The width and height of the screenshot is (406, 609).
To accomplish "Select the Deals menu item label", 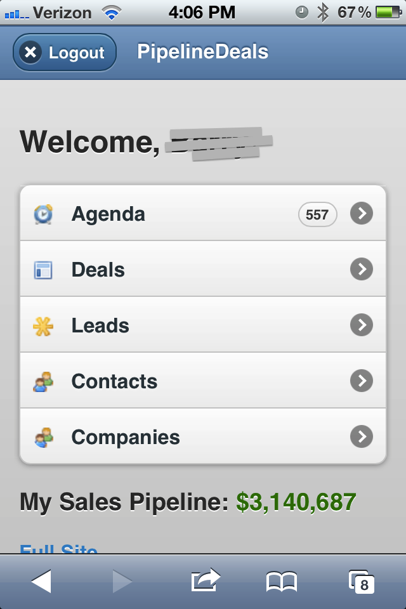I will coord(98,270).
